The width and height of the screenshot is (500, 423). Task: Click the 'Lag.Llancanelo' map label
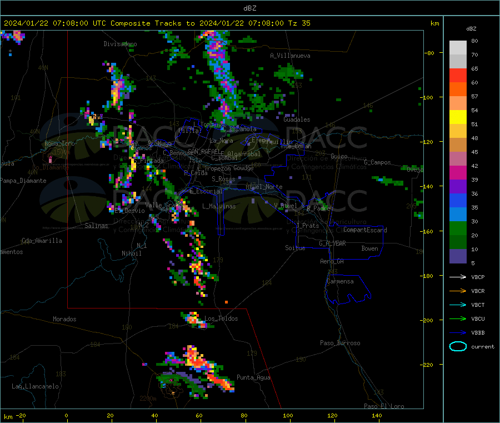tap(36, 387)
